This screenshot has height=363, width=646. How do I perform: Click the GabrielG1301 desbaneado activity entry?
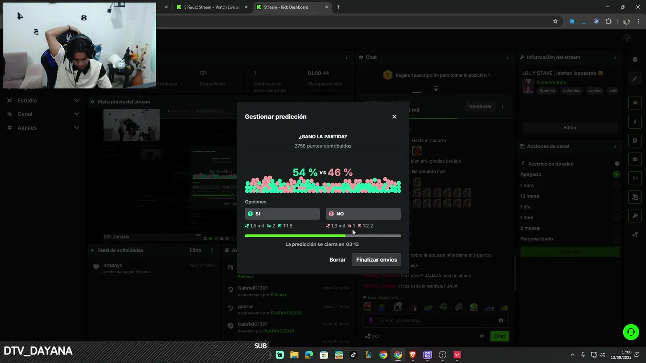288,291
